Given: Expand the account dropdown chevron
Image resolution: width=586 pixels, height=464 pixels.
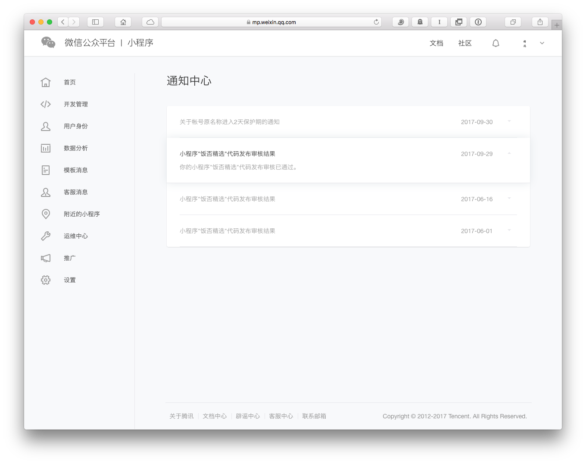Looking at the screenshot, I should click(x=542, y=43).
